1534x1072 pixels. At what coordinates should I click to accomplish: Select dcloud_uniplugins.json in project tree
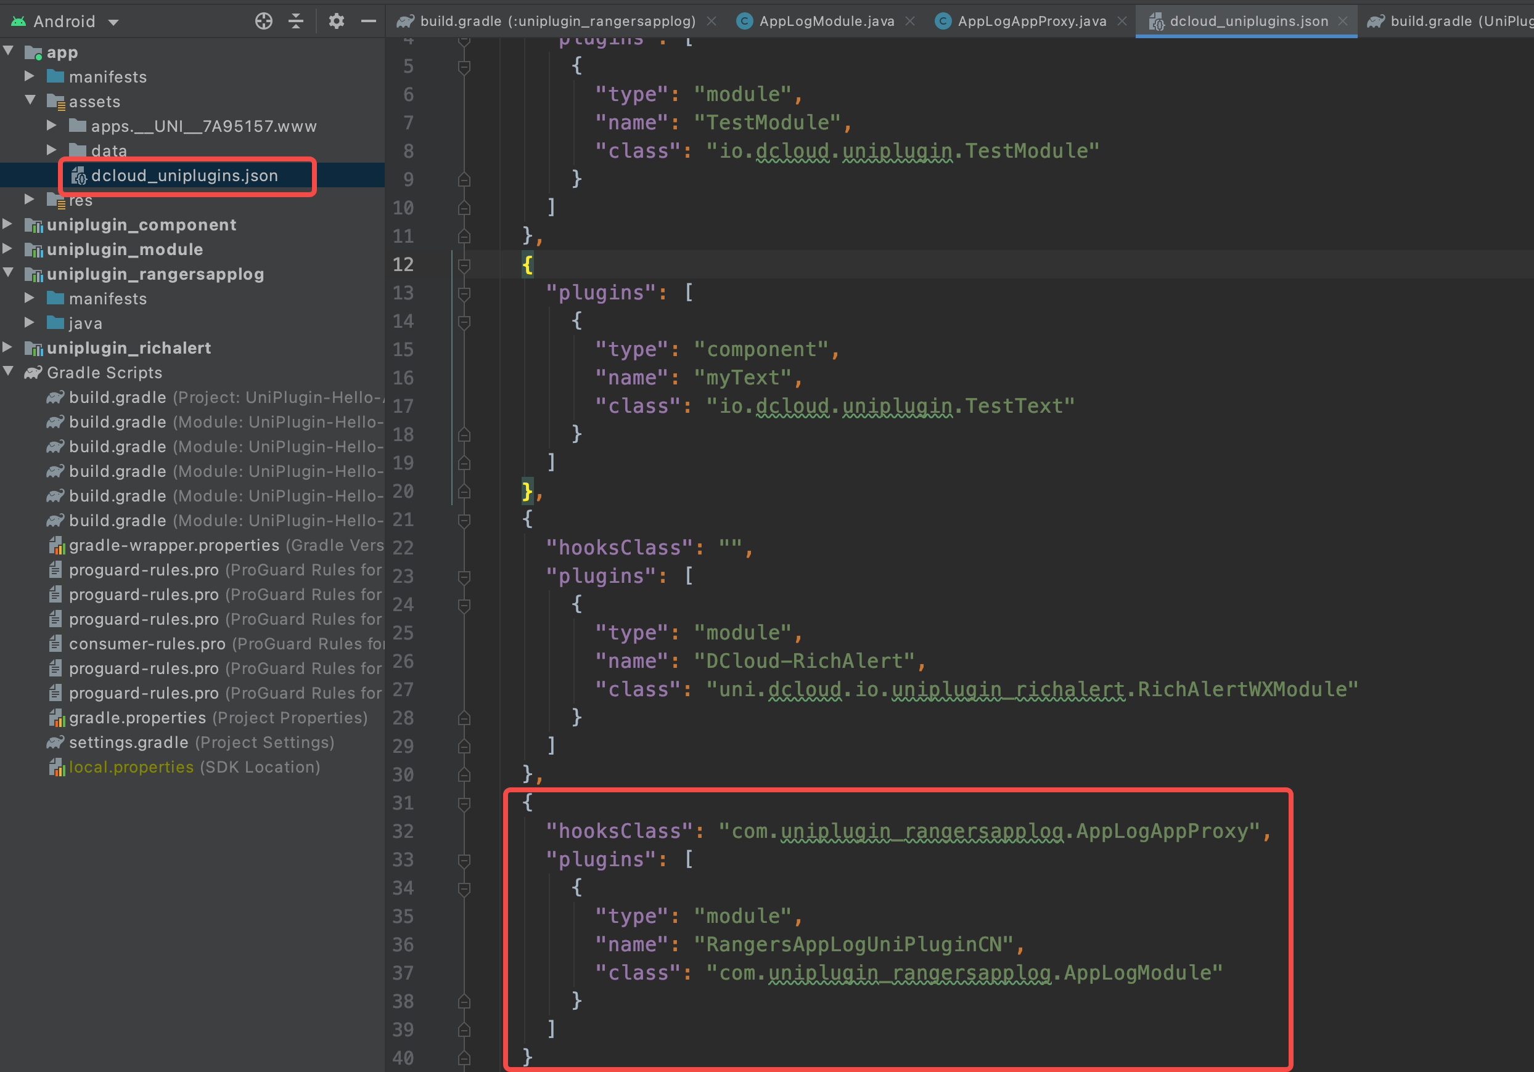(184, 176)
